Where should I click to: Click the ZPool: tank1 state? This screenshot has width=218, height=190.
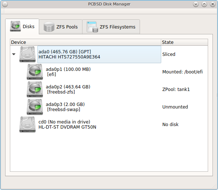pos(176,89)
